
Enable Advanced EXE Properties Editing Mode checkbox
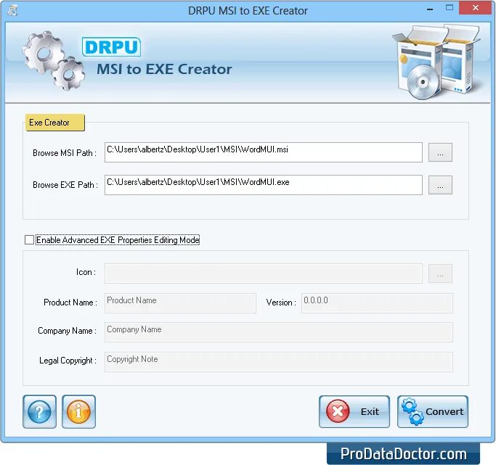(30, 240)
